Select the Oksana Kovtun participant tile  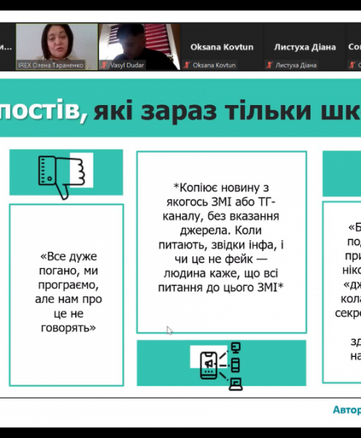222,47
